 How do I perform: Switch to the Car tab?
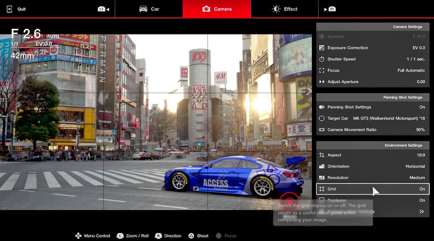[149, 9]
